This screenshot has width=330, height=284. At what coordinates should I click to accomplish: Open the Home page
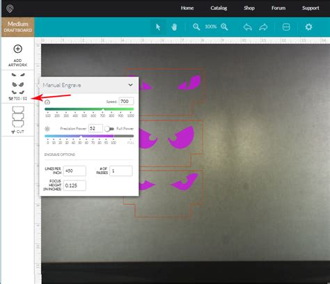(x=187, y=8)
